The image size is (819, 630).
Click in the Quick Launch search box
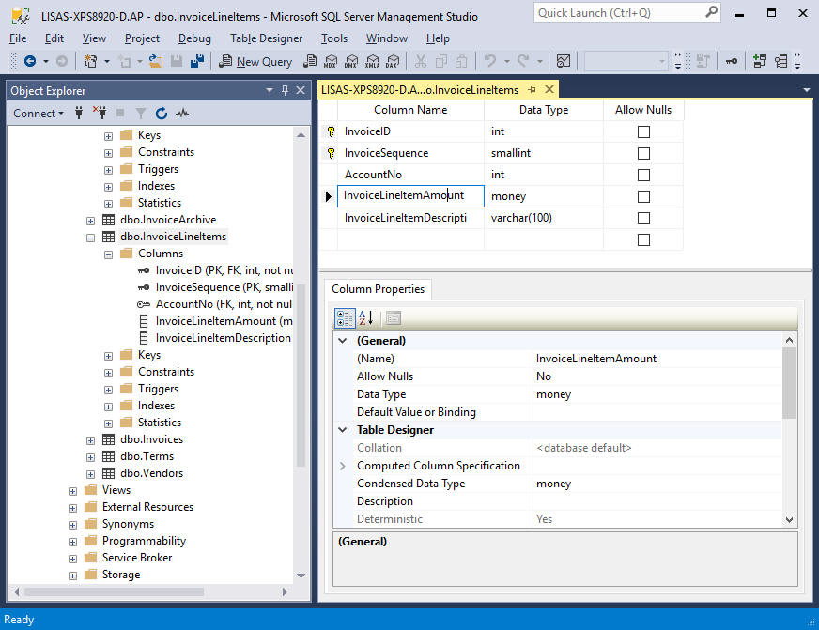pyautogui.click(x=618, y=13)
